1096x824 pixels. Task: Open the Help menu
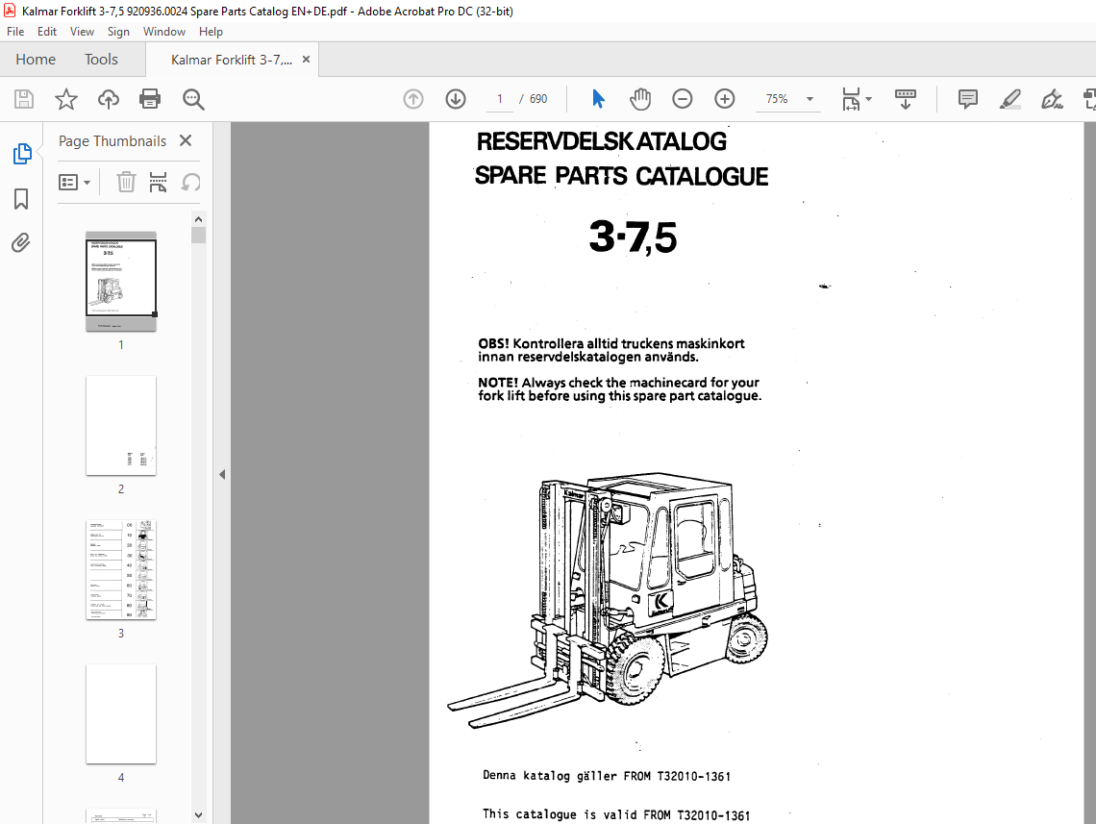211,32
